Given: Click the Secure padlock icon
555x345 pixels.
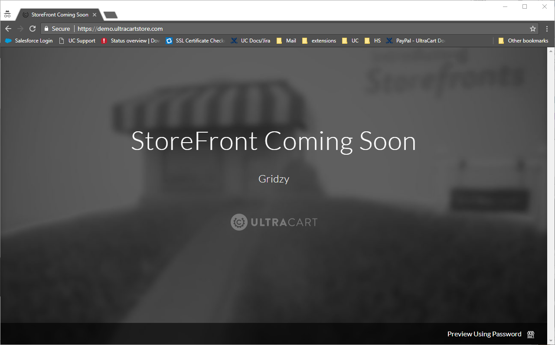Looking at the screenshot, I should (46, 29).
